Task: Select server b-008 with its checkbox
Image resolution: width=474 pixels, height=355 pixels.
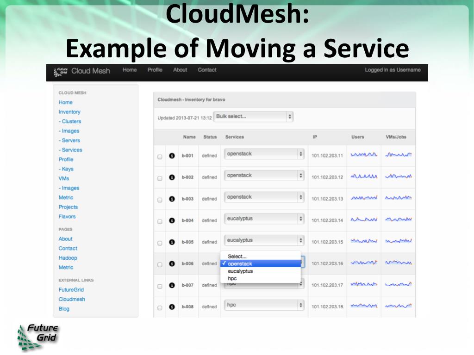Action: pyautogui.click(x=160, y=308)
